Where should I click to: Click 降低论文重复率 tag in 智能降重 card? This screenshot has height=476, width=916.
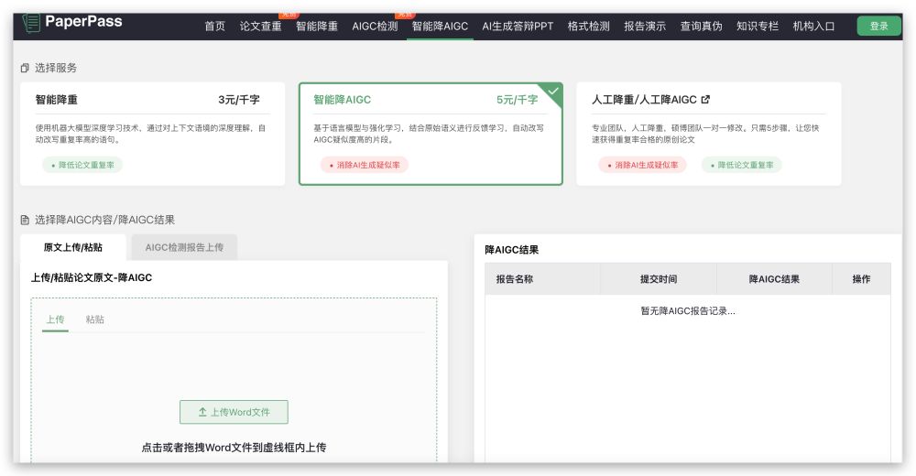[x=82, y=166]
